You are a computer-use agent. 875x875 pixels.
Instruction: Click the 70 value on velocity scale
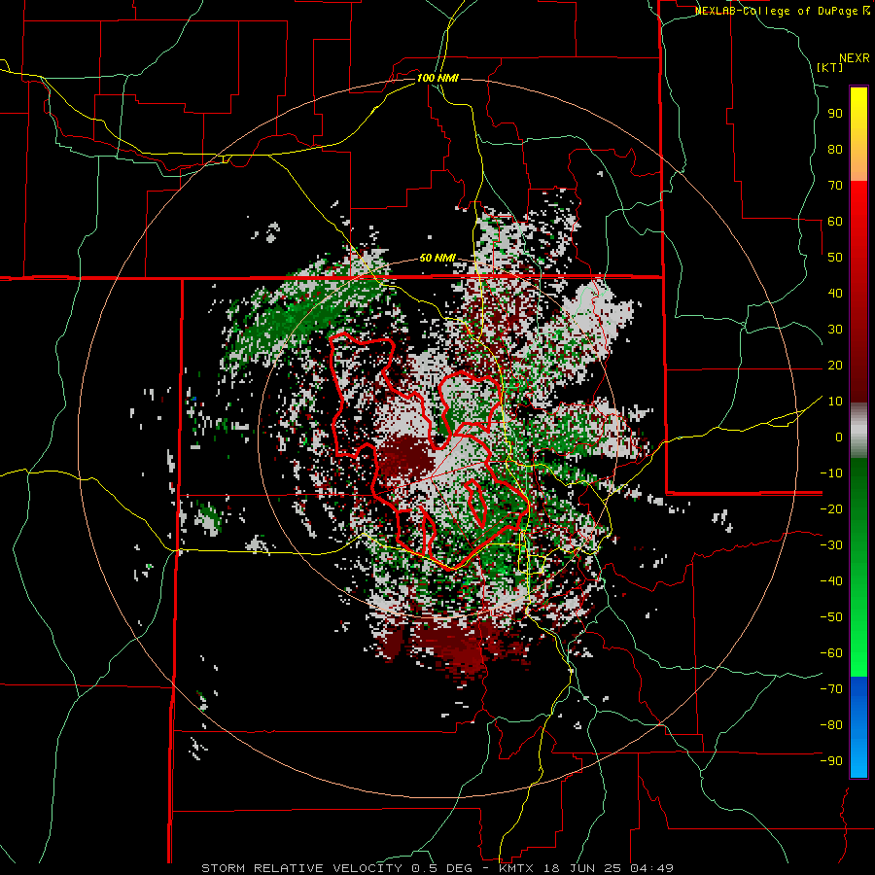tap(835, 186)
